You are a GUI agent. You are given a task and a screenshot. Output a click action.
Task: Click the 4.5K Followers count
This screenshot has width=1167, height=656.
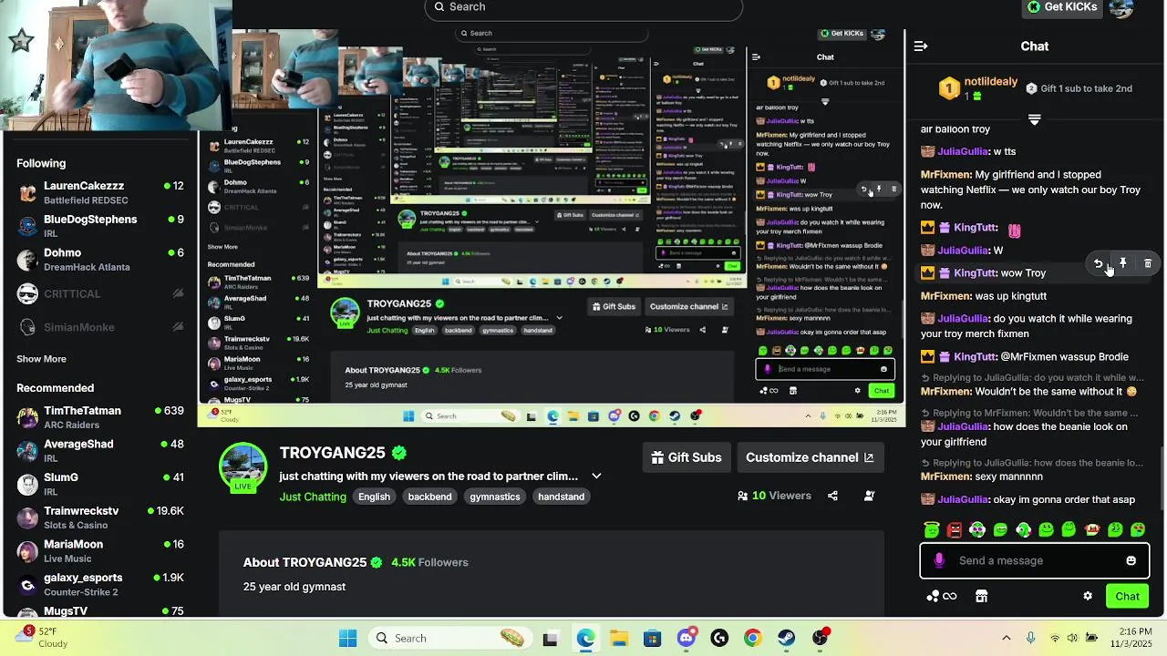[429, 562]
